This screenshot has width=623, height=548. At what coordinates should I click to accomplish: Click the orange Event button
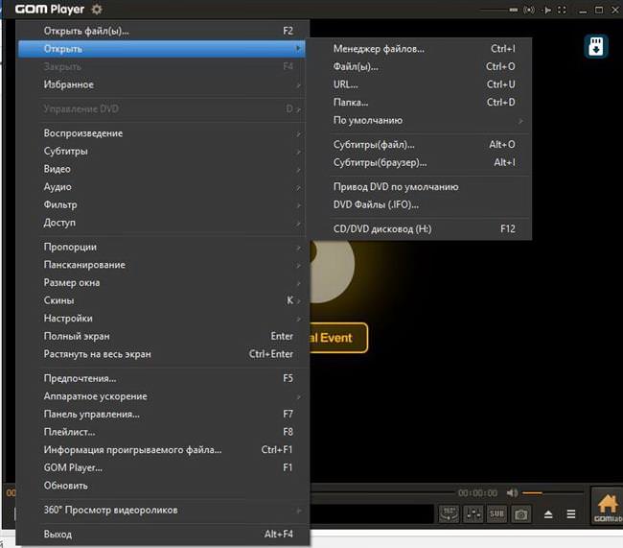coord(339,338)
